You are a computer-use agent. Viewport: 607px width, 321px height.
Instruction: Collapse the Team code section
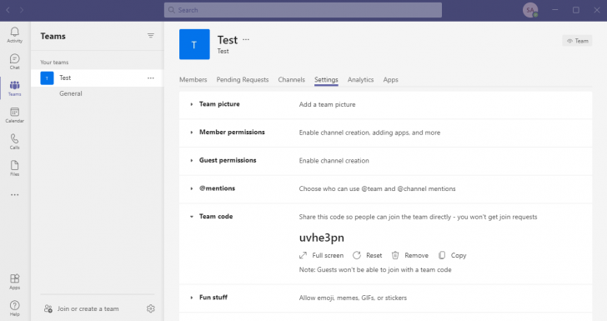(x=191, y=217)
